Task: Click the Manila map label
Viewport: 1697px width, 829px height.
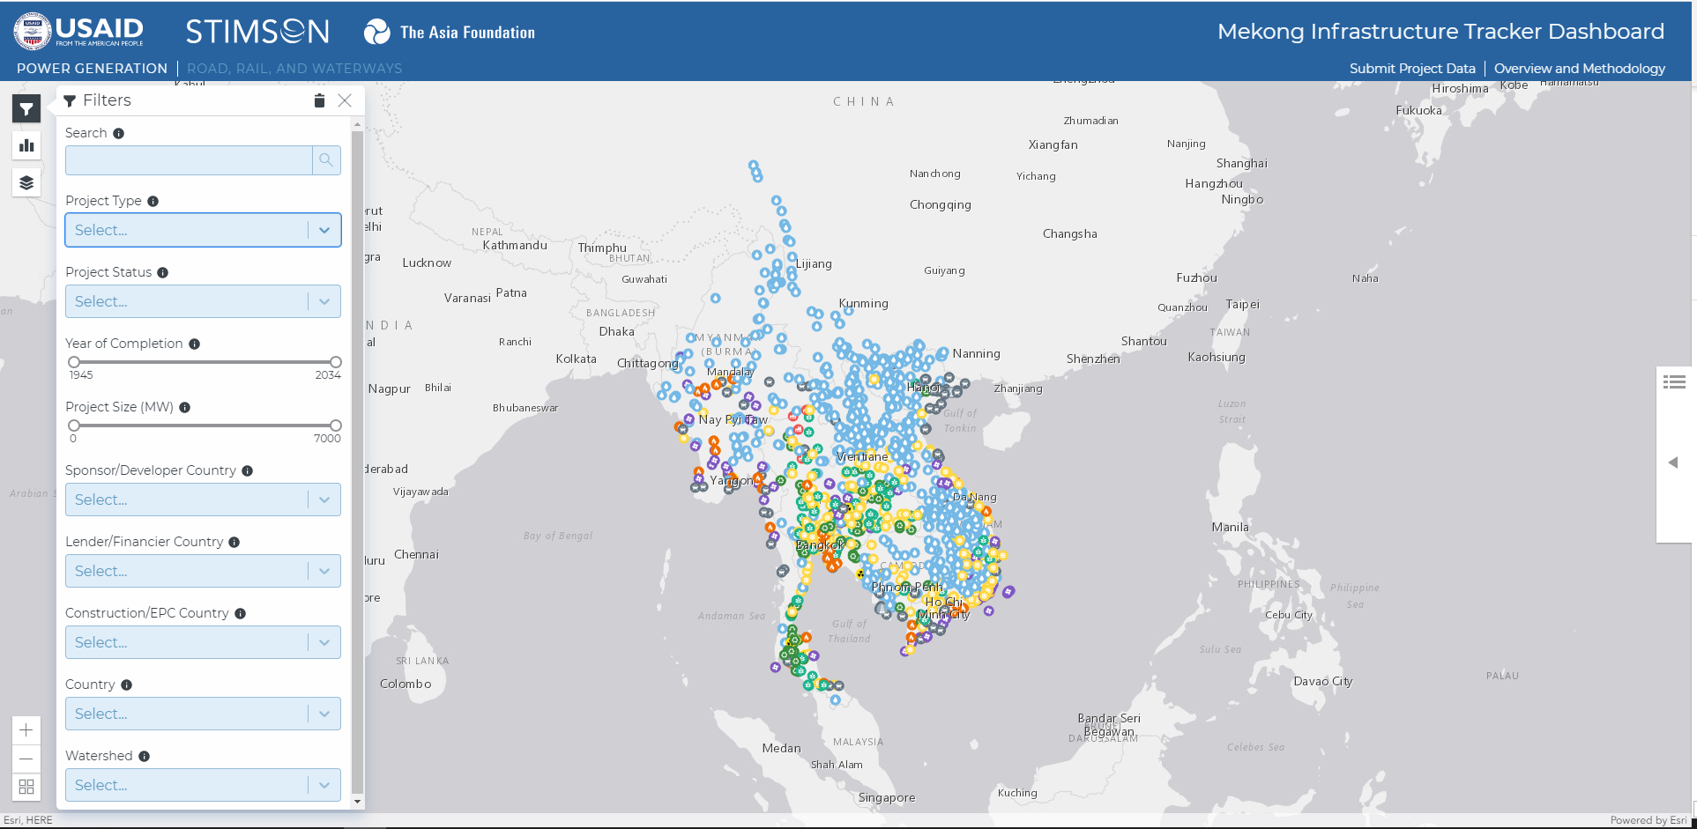Action: coord(1230,527)
